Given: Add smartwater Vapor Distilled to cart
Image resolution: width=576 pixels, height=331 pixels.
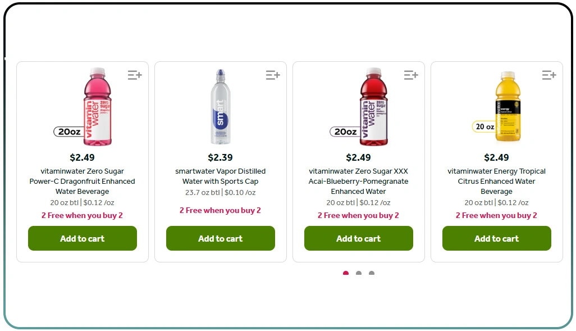Looking at the screenshot, I should coord(220,238).
